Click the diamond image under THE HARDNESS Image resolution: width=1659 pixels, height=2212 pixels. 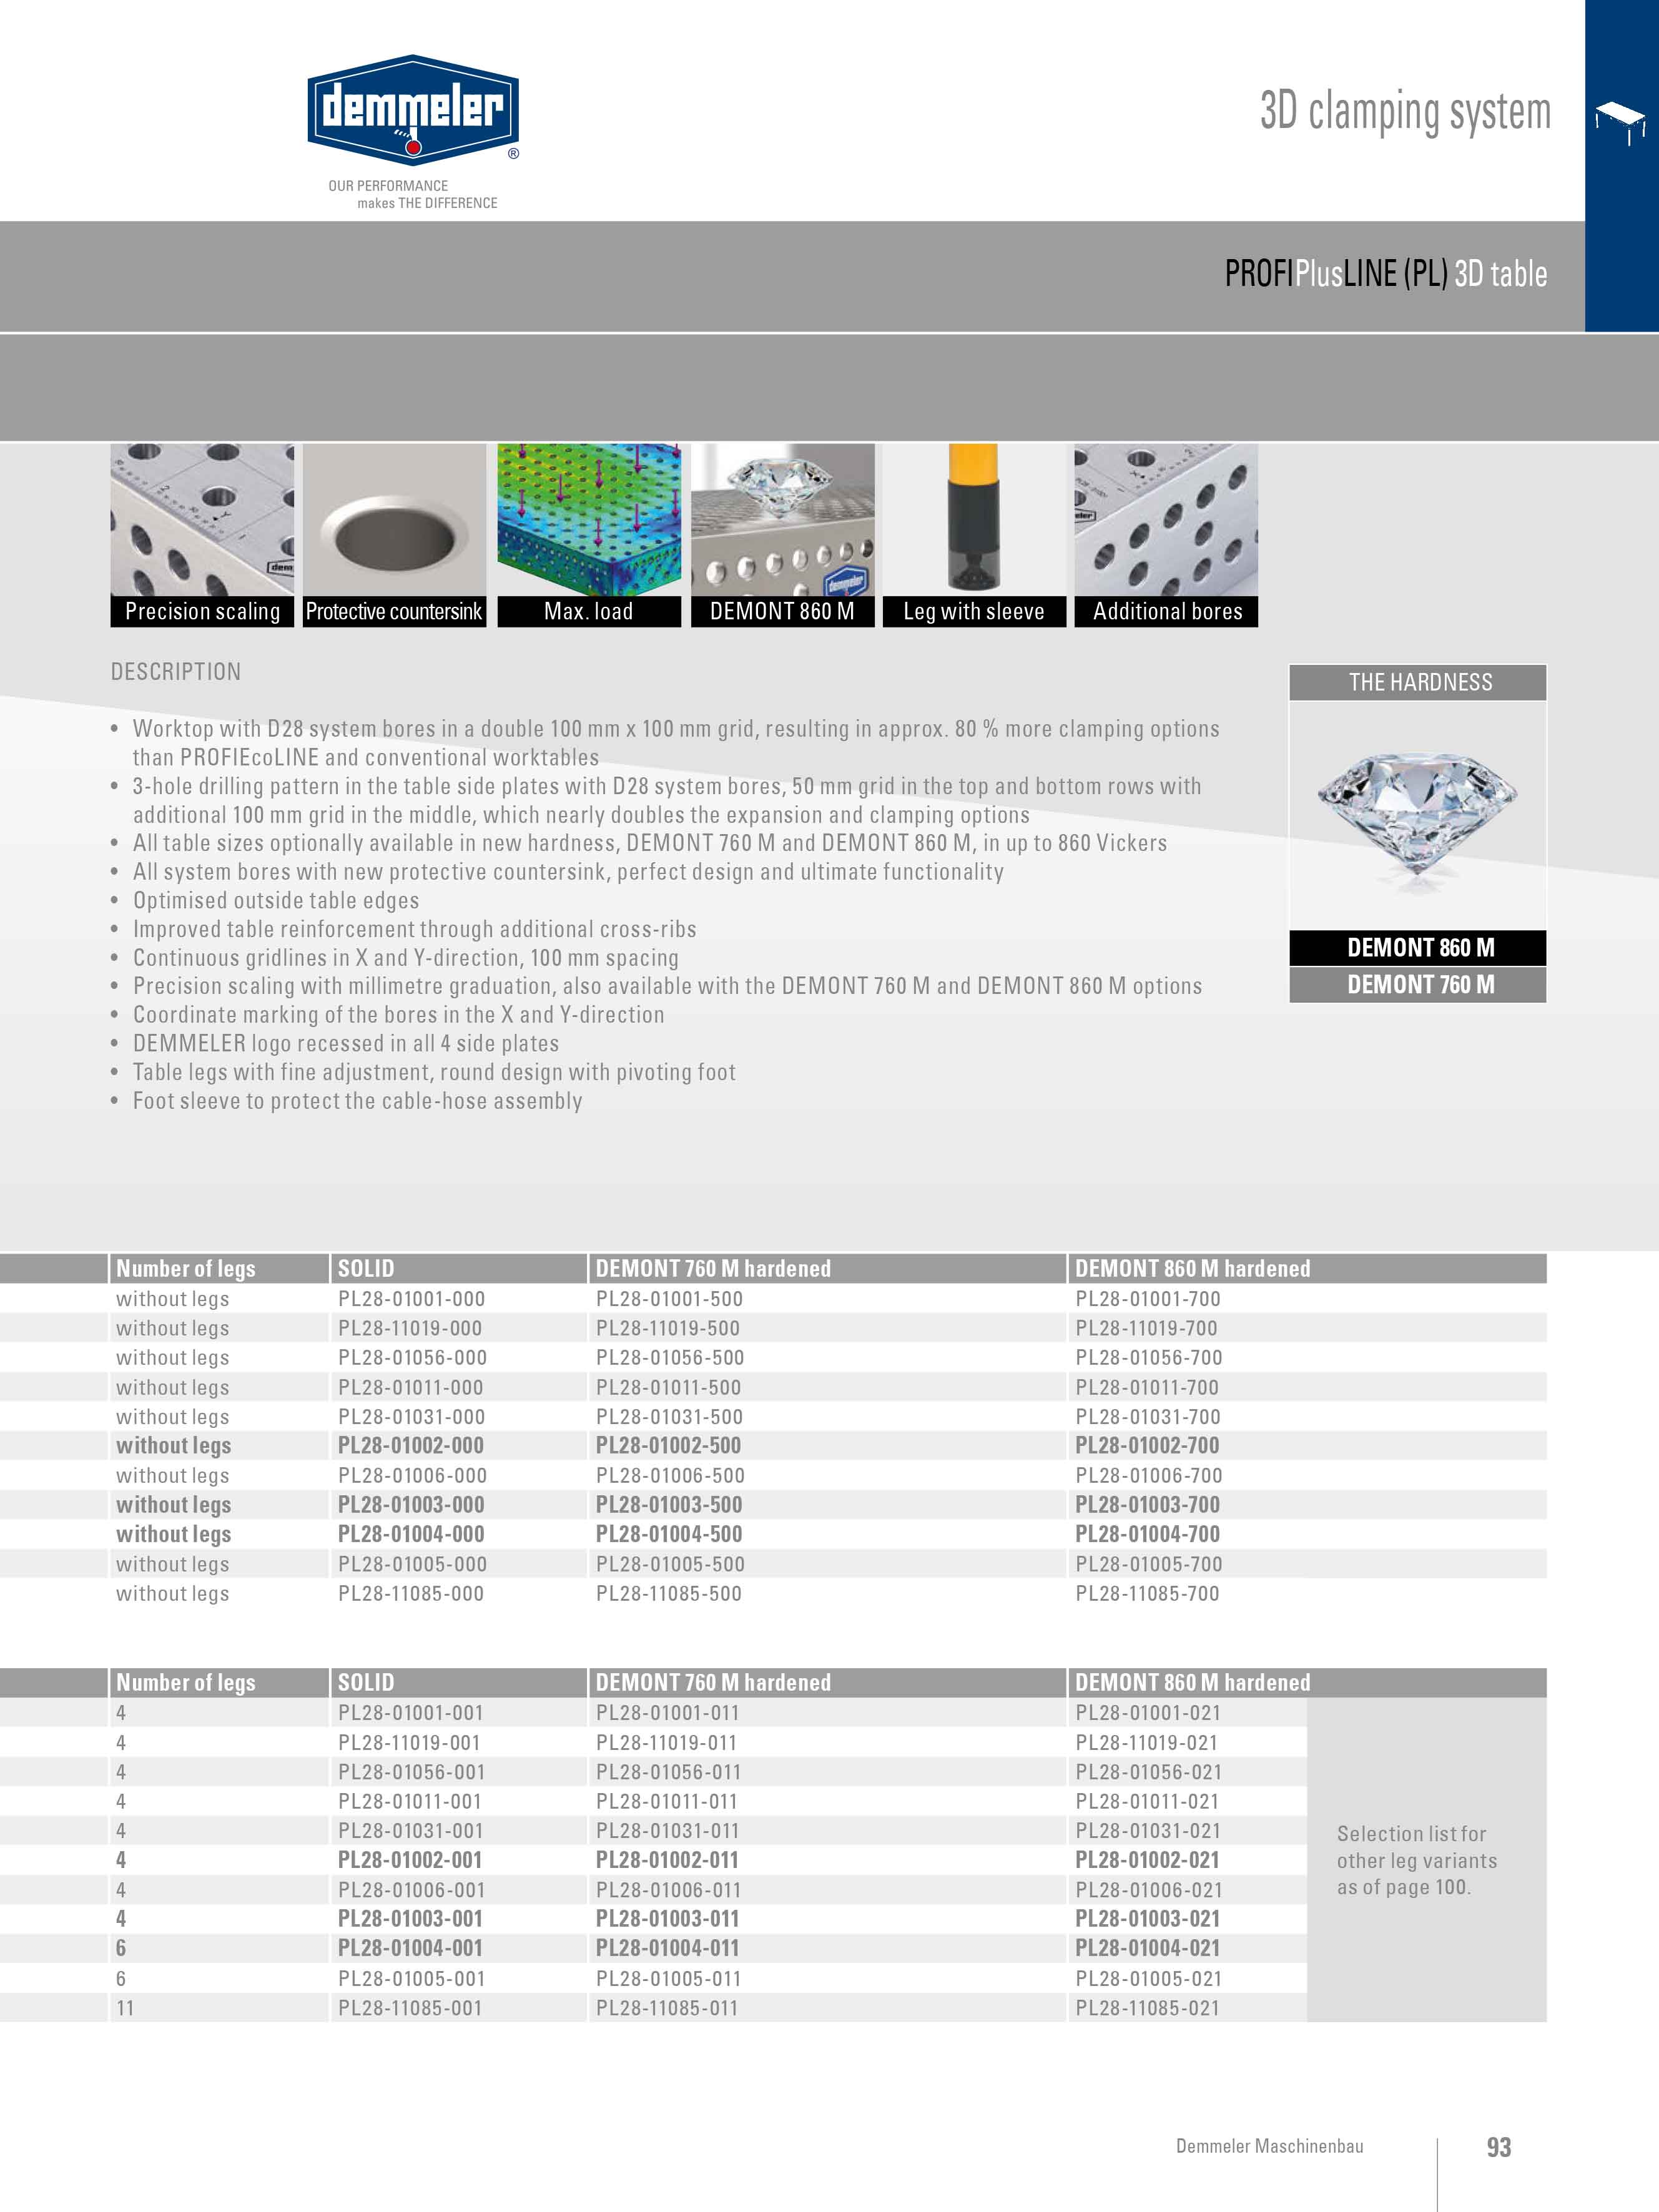[x=1417, y=816]
